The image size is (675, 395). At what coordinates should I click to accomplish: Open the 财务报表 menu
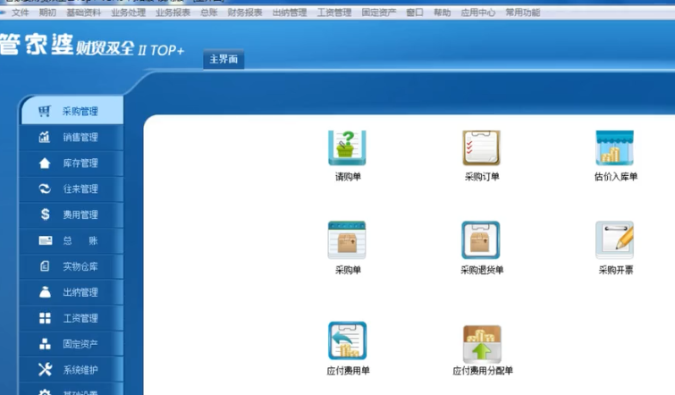coord(245,13)
